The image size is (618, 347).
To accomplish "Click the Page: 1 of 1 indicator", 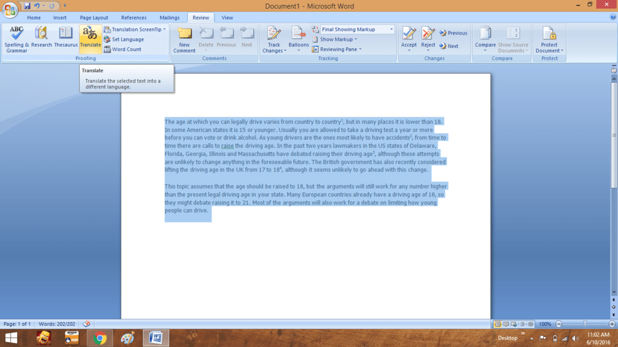I will 17,324.
